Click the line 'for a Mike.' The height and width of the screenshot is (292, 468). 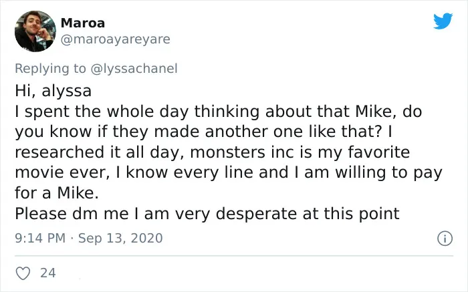[57, 192]
